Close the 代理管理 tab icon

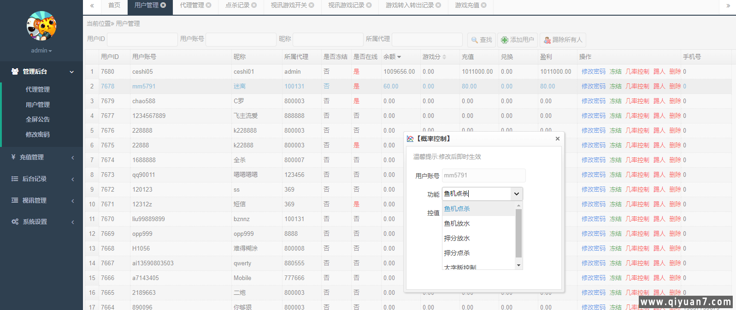209,6
